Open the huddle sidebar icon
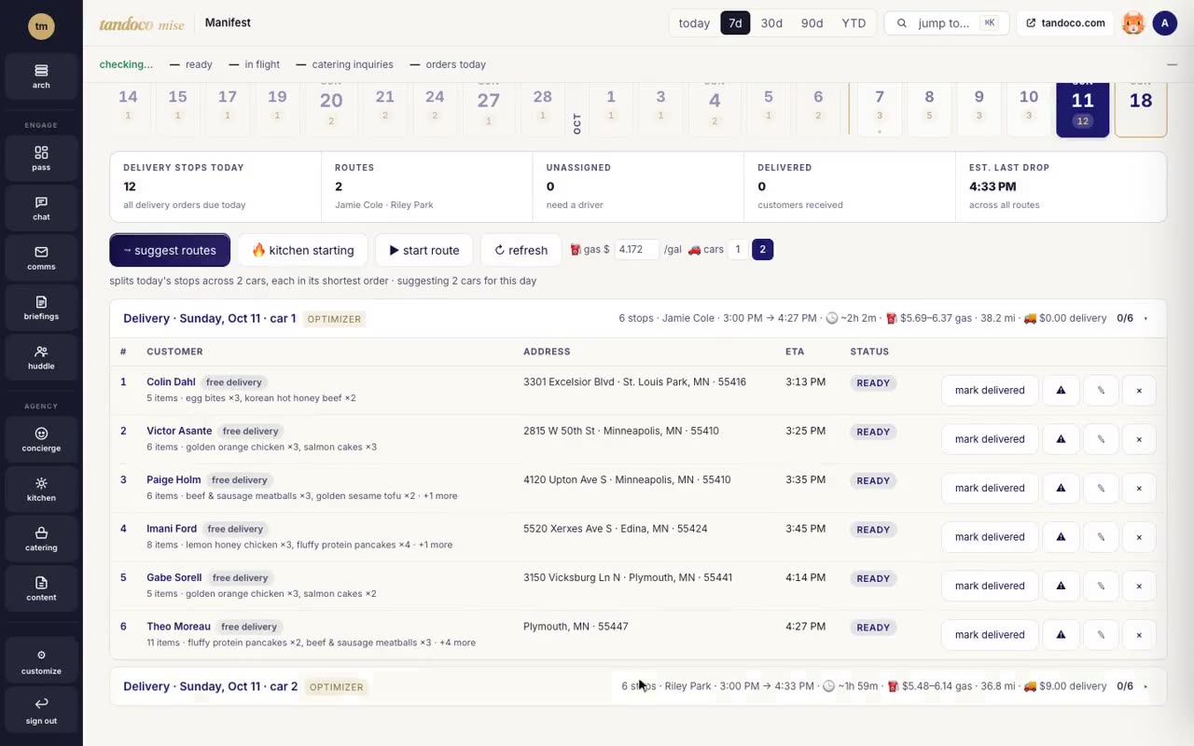This screenshot has height=746, width=1194. 41,357
